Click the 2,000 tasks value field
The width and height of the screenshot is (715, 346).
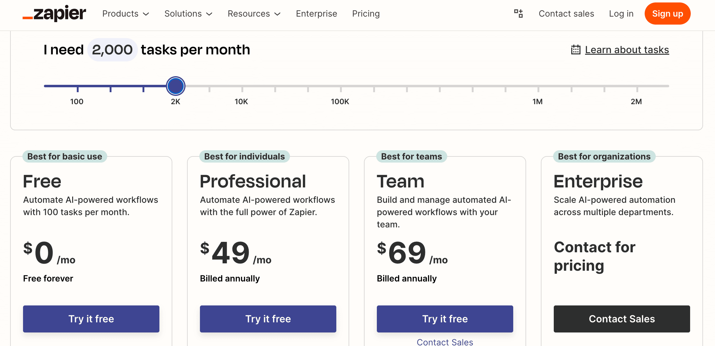pyautogui.click(x=112, y=50)
